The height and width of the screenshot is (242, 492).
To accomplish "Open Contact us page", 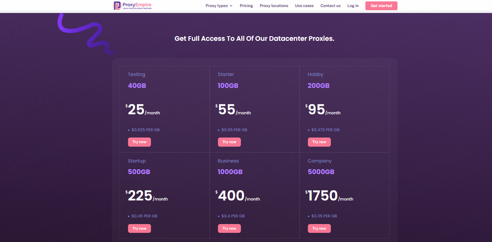I will pyautogui.click(x=330, y=6).
